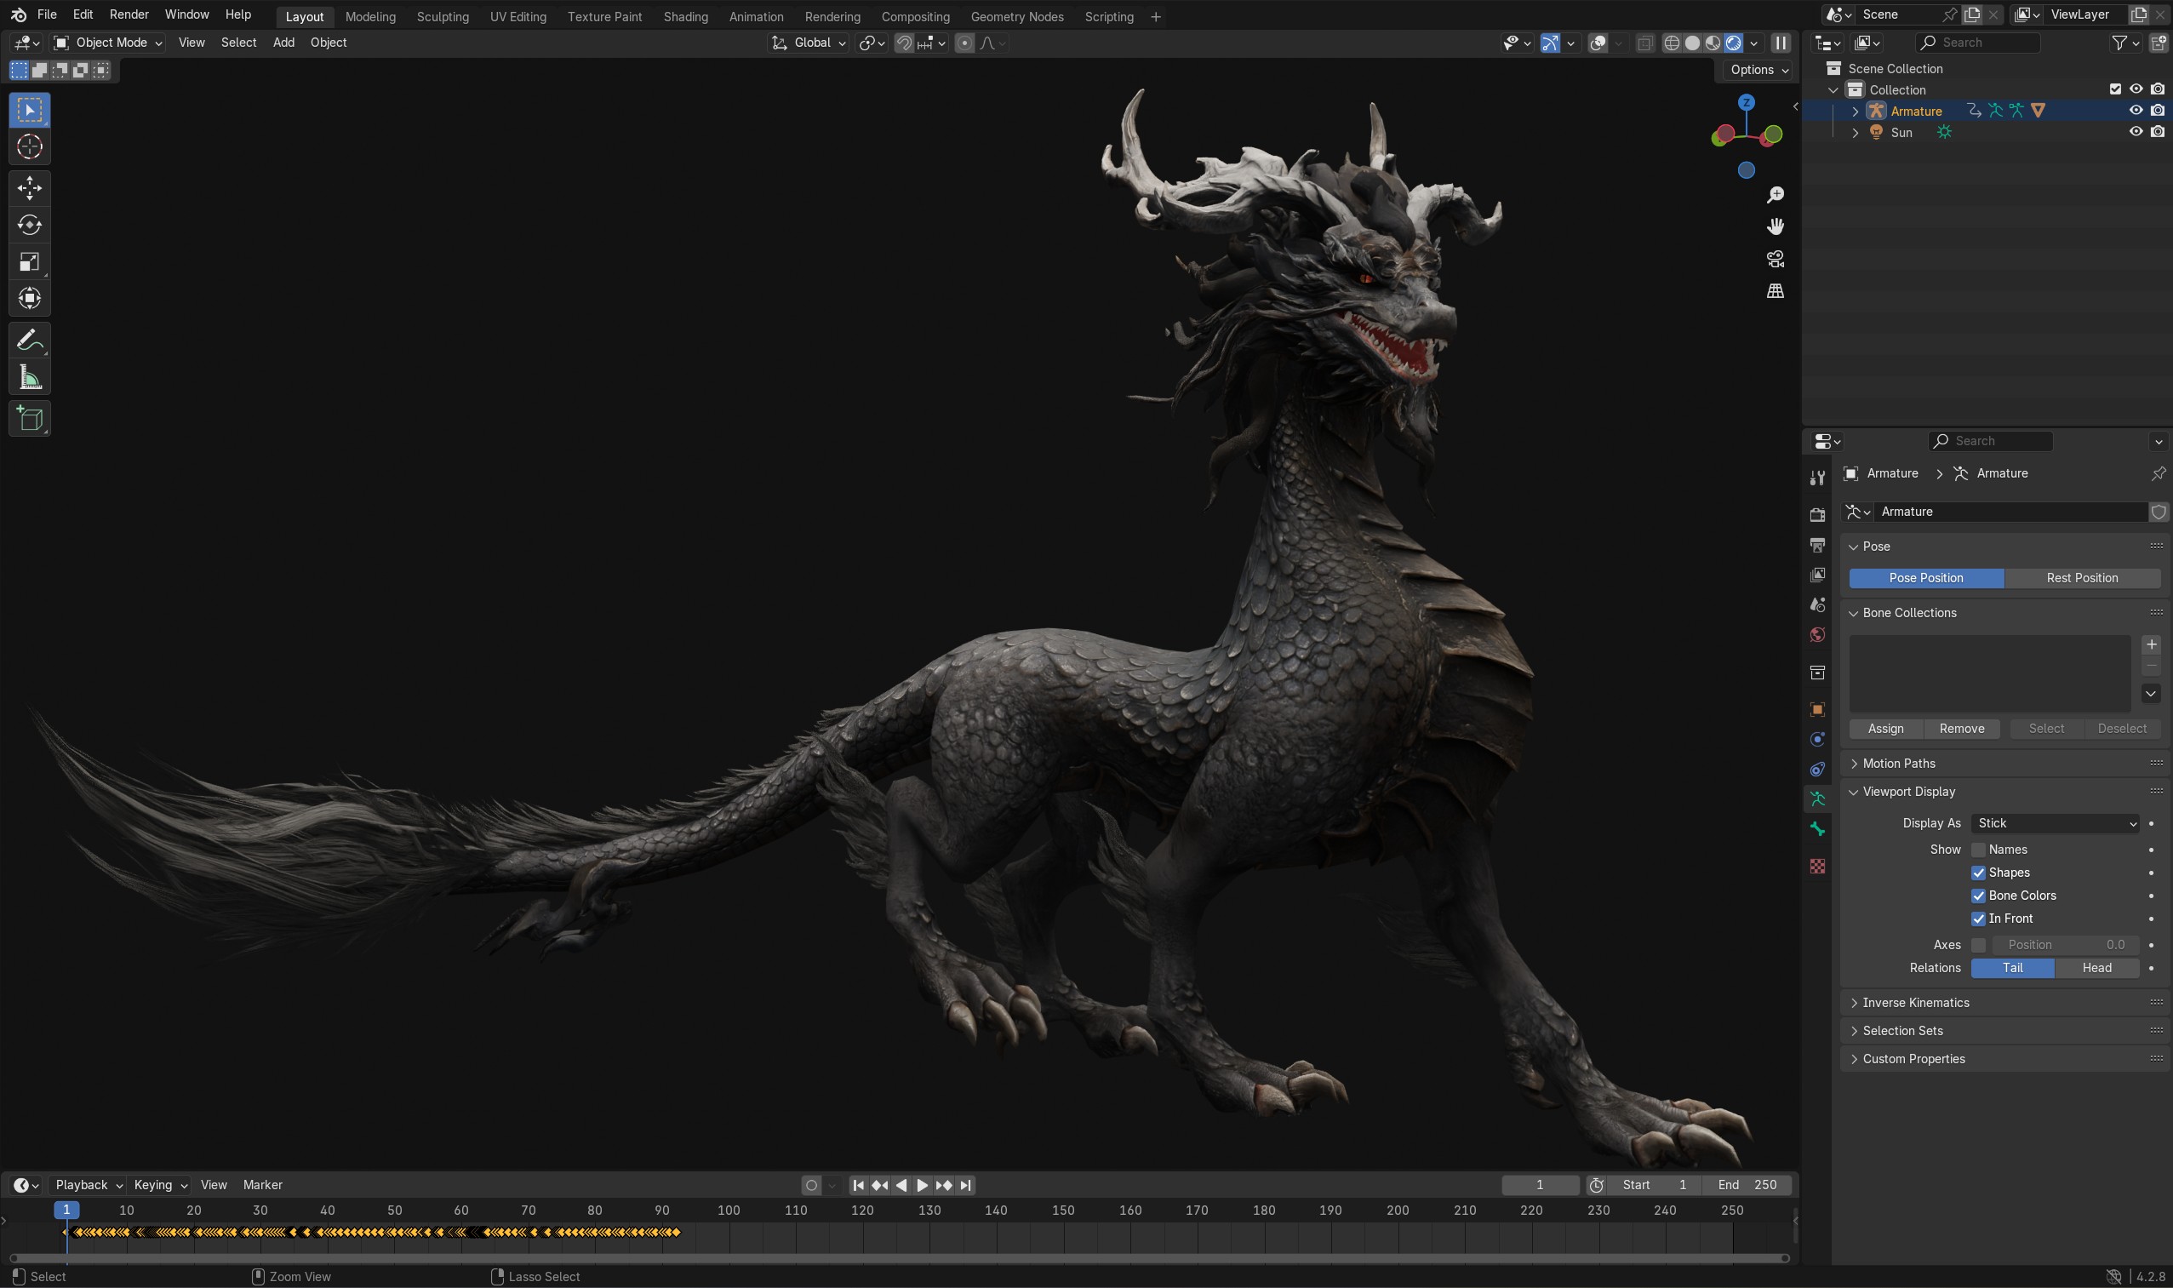2173x1288 pixels.
Task: Open the Display As Stick dropdown
Action: 2054,823
